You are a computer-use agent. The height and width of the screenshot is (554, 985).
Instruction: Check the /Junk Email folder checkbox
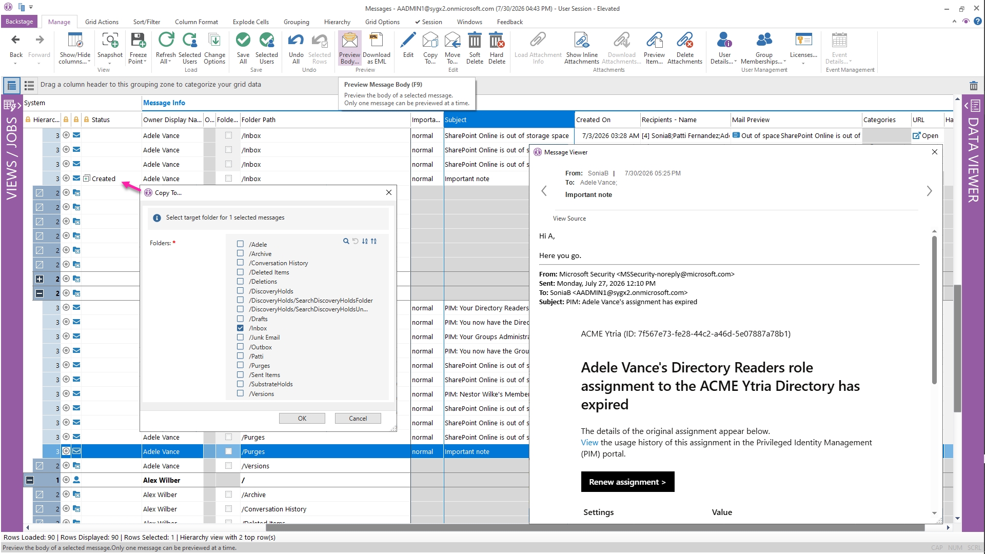pyautogui.click(x=240, y=337)
